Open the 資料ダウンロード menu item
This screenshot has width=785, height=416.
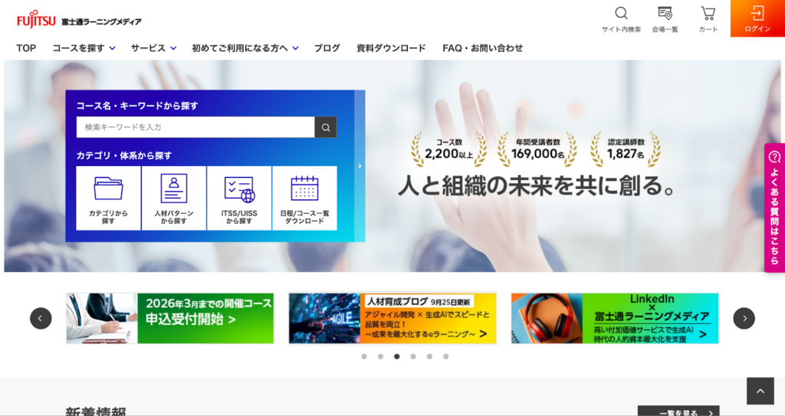pyautogui.click(x=391, y=48)
